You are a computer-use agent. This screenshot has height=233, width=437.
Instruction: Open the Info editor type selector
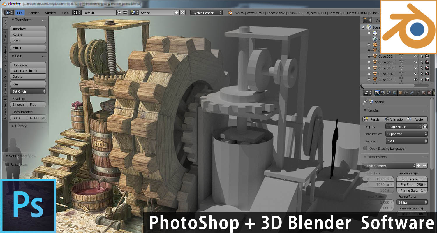[9, 13]
